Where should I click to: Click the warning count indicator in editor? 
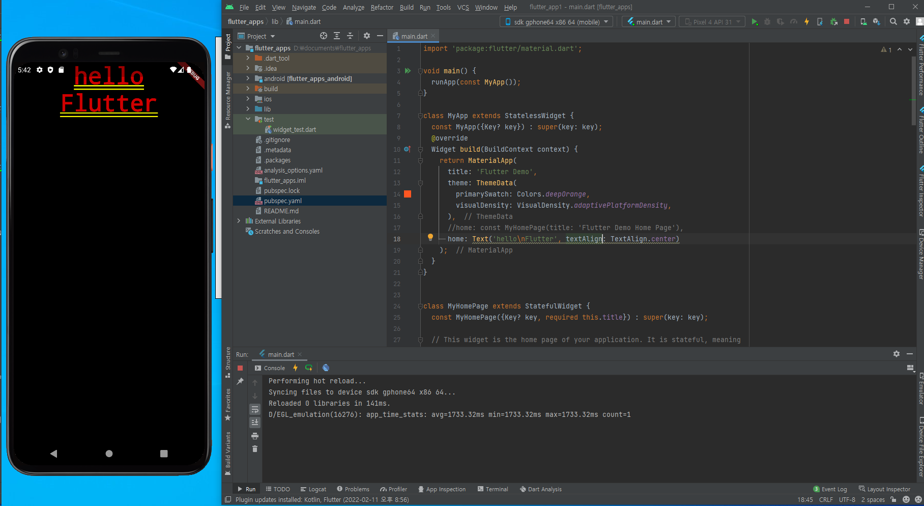click(x=886, y=49)
